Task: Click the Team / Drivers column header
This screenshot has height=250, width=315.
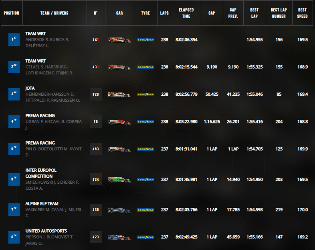Action: (55, 13)
